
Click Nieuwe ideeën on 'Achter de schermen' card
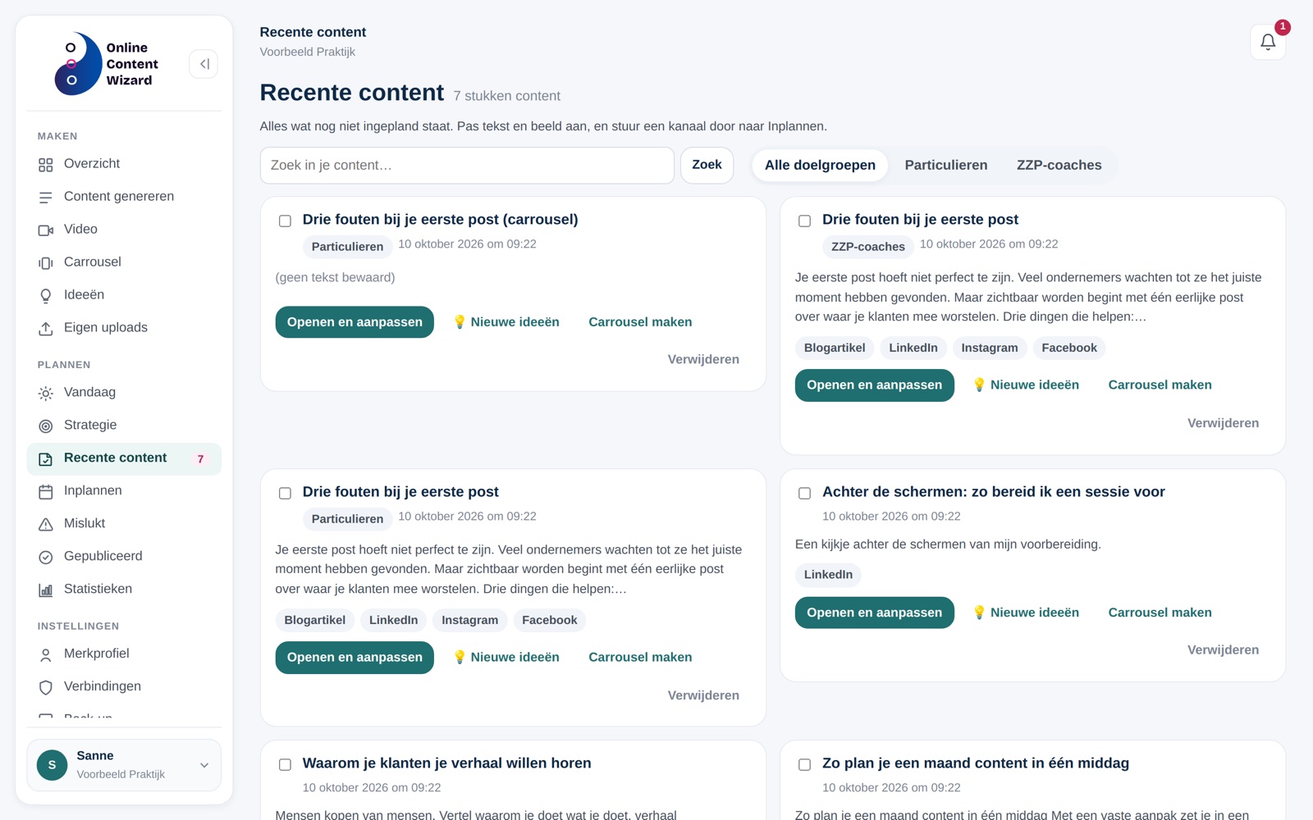tap(1026, 613)
